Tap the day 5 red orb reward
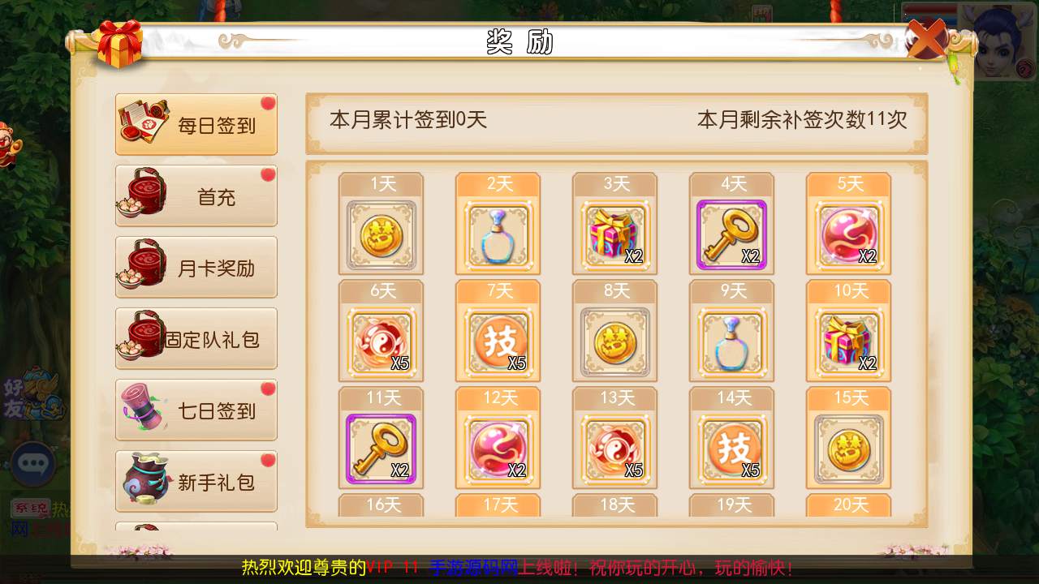The height and width of the screenshot is (584, 1039). (848, 234)
